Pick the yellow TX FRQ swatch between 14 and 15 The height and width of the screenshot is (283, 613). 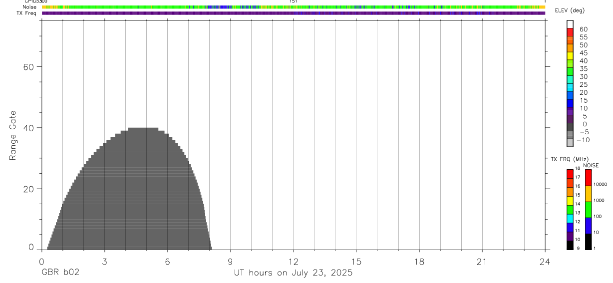pyautogui.click(x=570, y=201)
